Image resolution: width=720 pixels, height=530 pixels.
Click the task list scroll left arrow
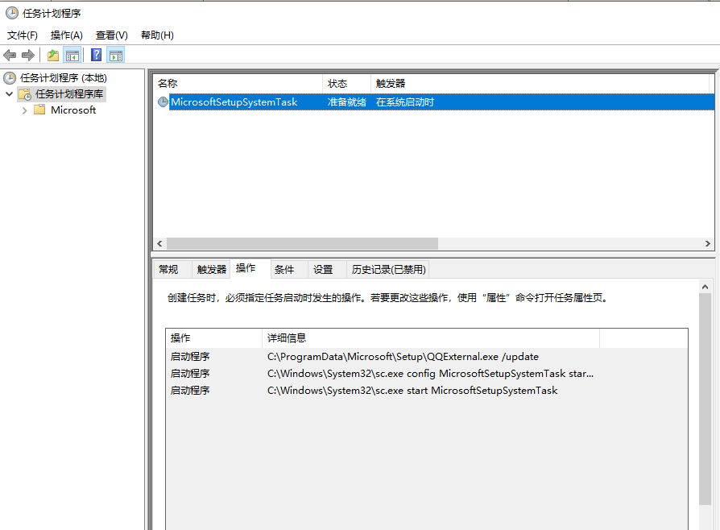click(x=159, y=243)
